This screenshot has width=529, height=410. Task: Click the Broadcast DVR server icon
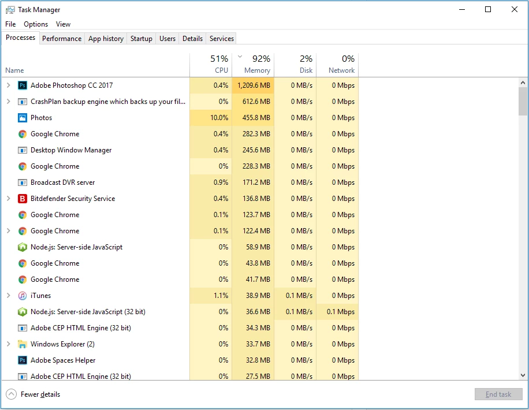pyautogui.click(x=23, y=182)
